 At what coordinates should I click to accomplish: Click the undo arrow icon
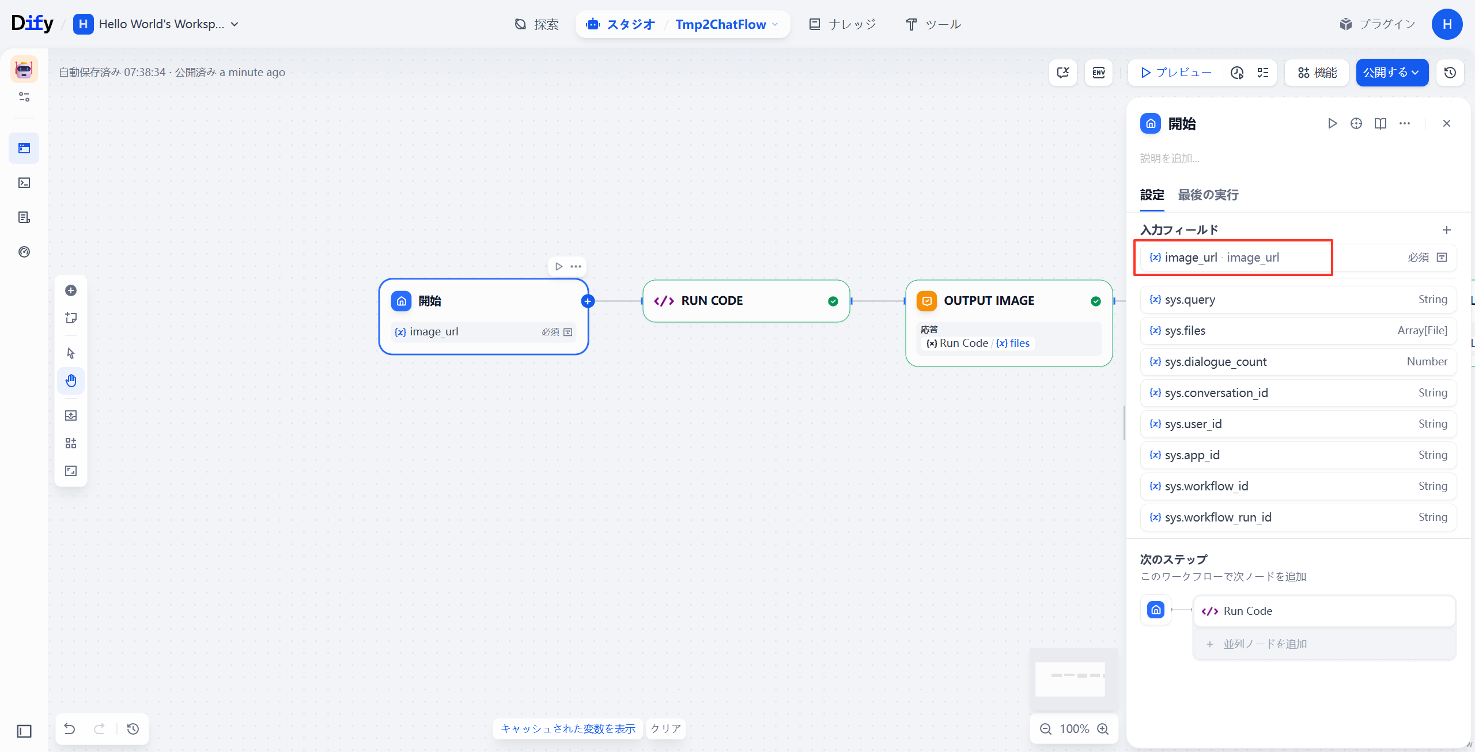click(70, 729)
